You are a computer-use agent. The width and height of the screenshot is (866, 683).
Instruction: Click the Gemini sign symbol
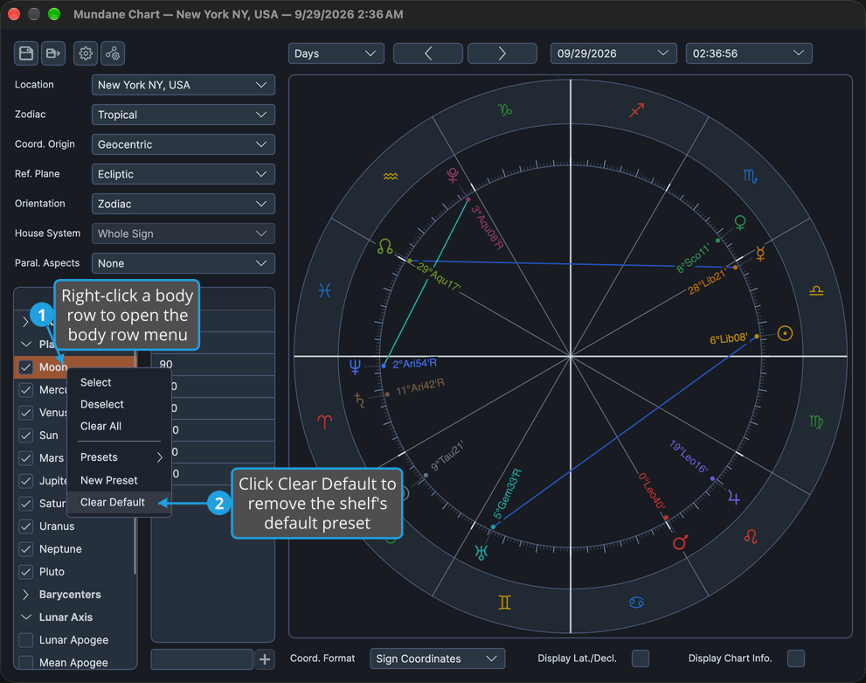[504, 603]
